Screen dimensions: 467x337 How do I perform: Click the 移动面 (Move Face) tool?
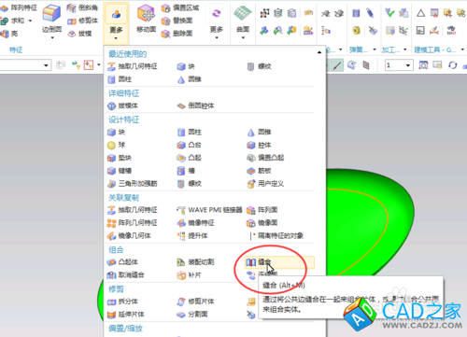[146, 19]
